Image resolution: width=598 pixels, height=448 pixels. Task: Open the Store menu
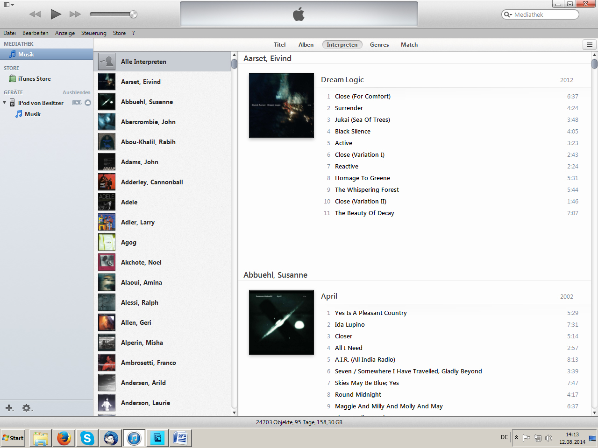pos(120,33)
